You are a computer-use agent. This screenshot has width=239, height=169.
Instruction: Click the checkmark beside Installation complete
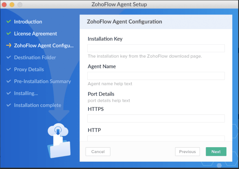[x=9, y=105]
